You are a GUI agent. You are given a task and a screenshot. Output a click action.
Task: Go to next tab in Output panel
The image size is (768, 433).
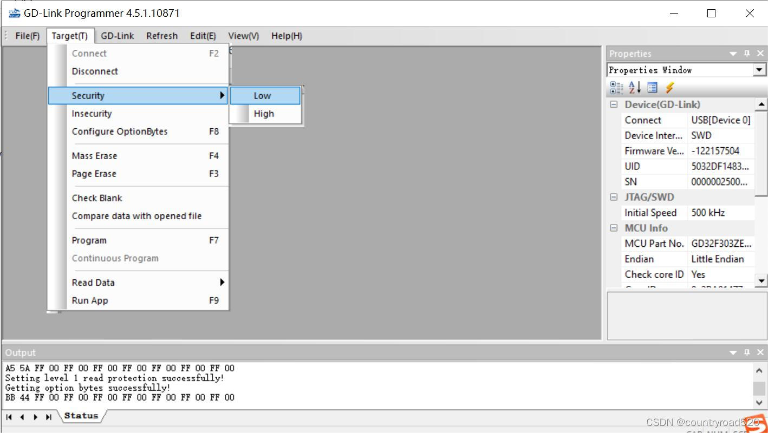pyautogui.click(x=35, y=417)
